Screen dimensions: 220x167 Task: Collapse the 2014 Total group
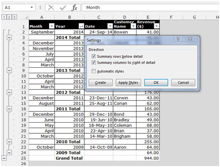tap(9, 37)
